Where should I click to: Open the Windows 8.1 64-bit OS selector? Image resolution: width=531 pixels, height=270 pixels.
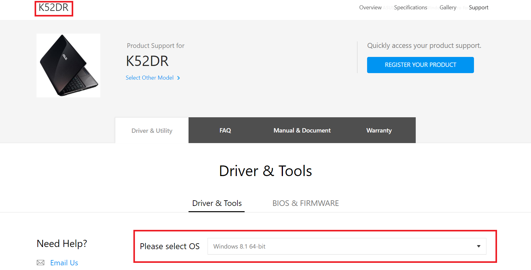347,246
